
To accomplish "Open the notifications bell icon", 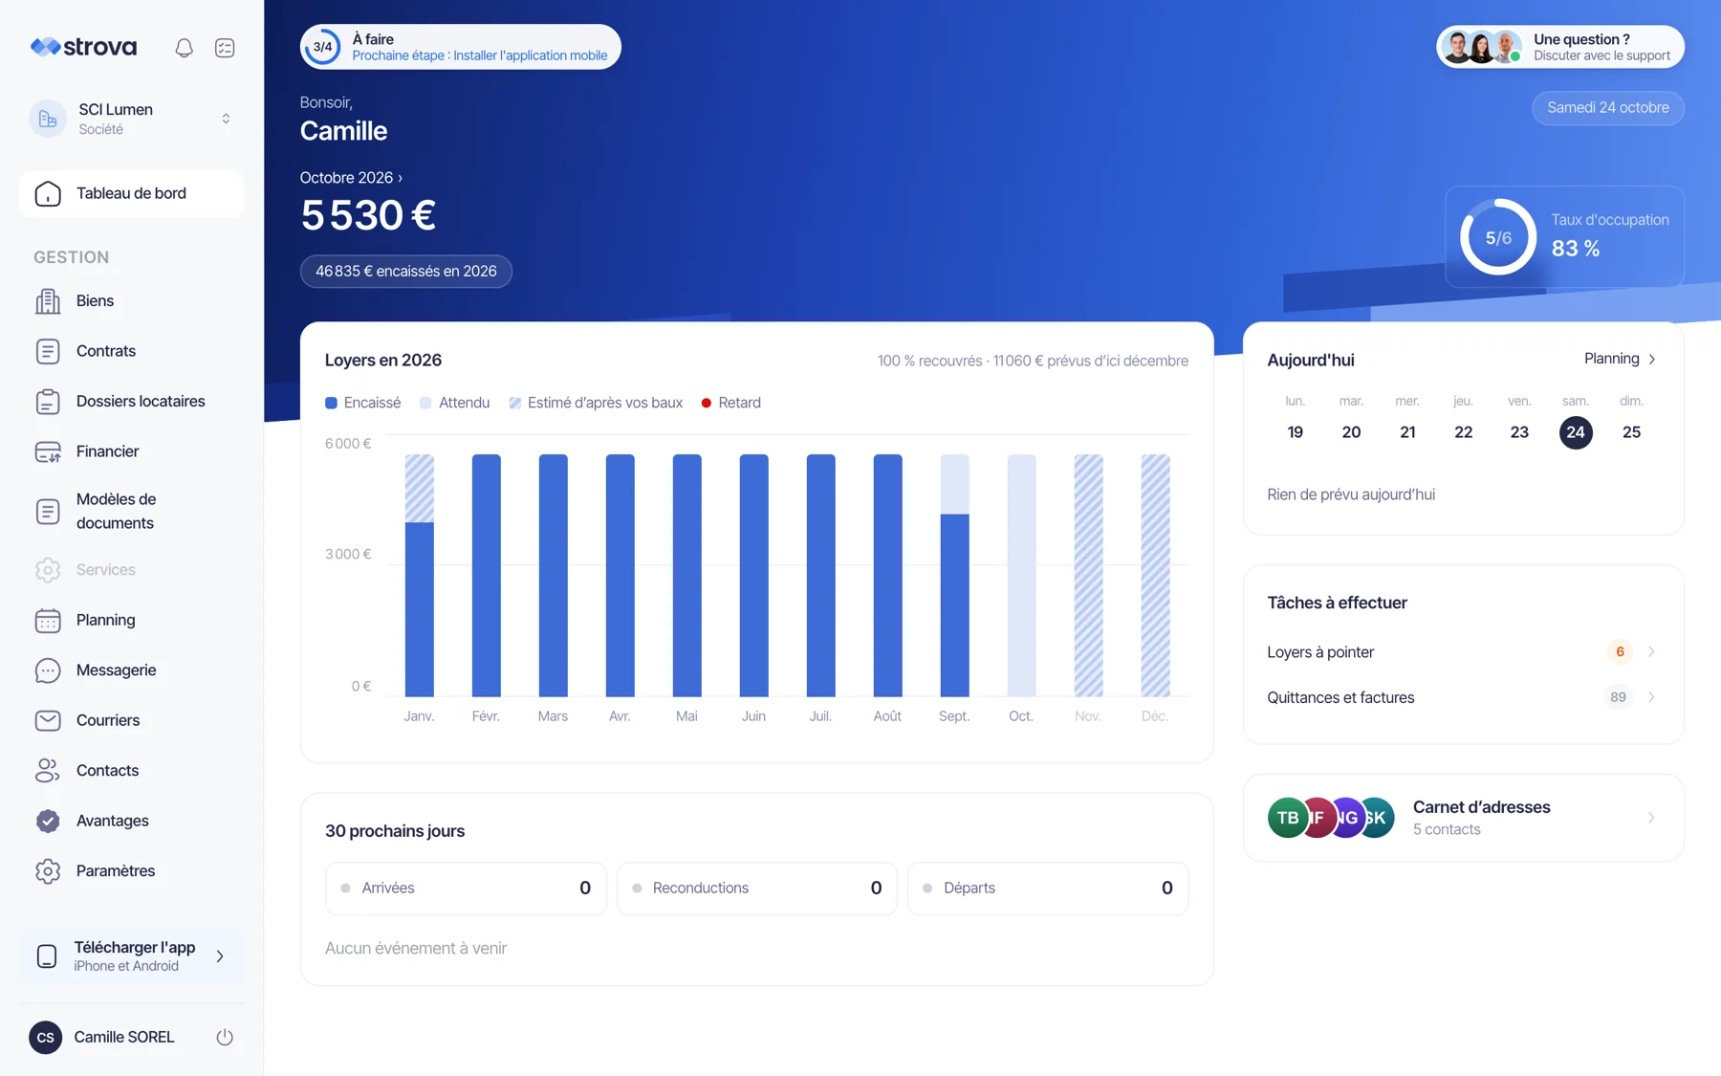I will click(184, 48).
